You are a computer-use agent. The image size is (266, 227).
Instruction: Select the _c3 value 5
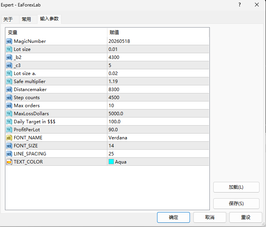tap(110, 65)
